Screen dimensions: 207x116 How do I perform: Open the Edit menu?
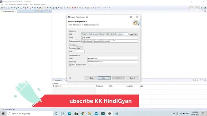tap(6, 5)
